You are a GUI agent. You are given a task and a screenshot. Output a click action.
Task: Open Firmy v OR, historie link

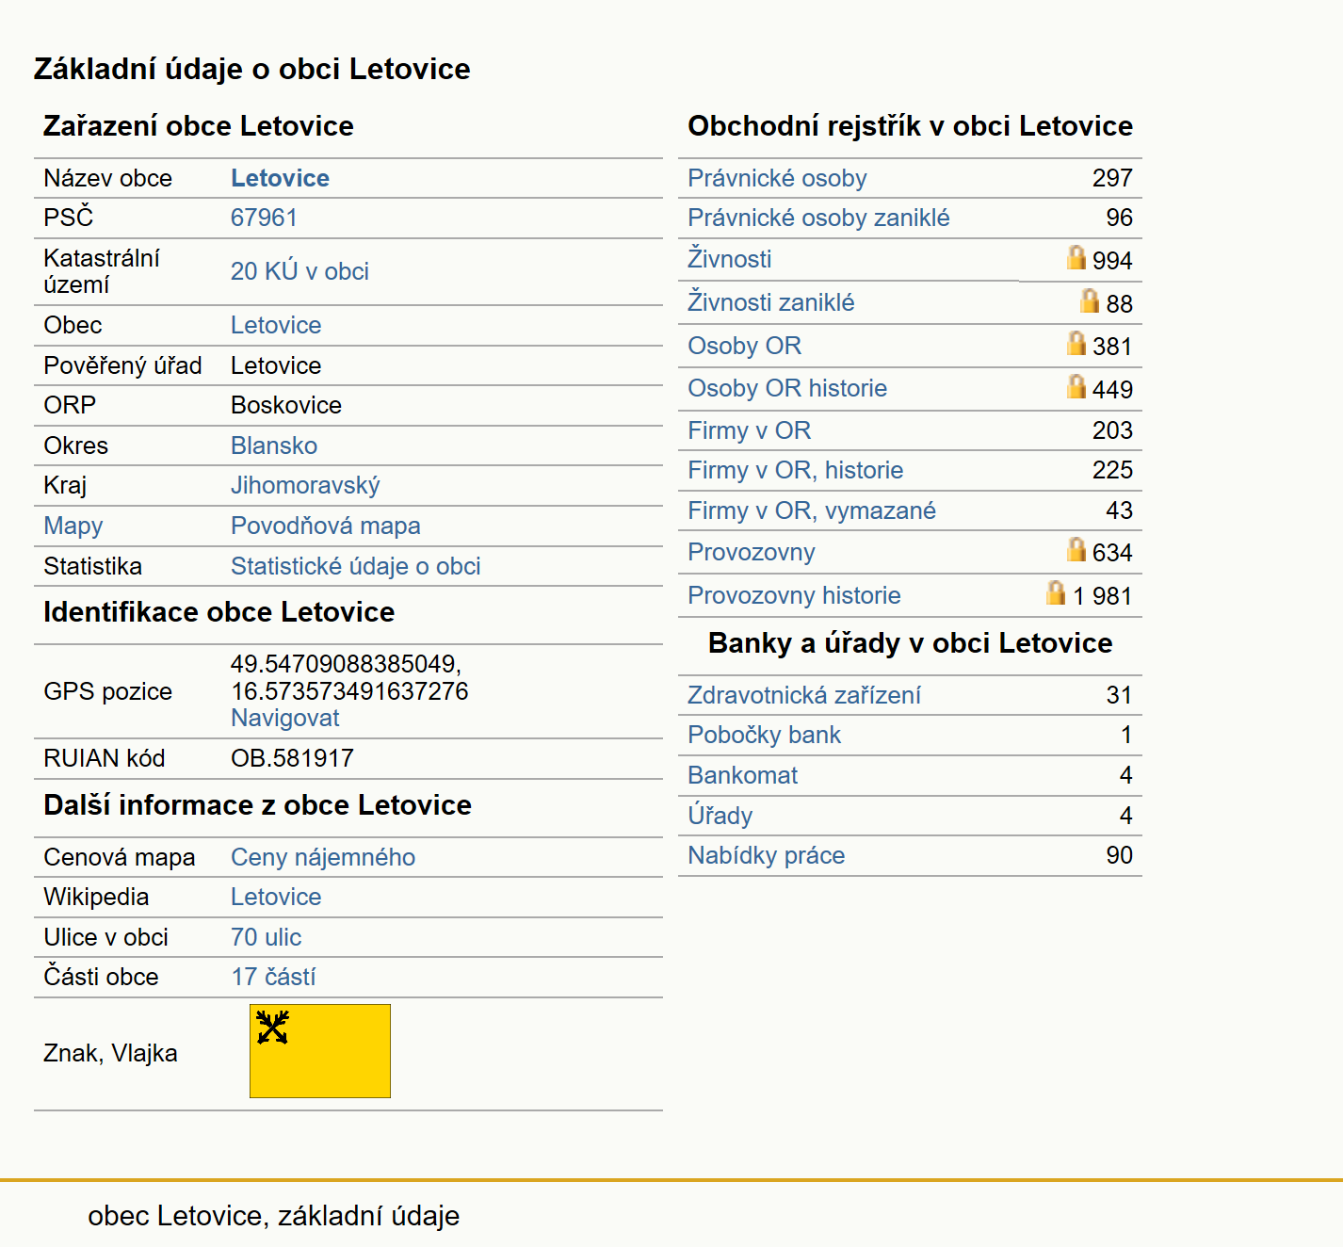pyautogui.click(x=795, y=470)
